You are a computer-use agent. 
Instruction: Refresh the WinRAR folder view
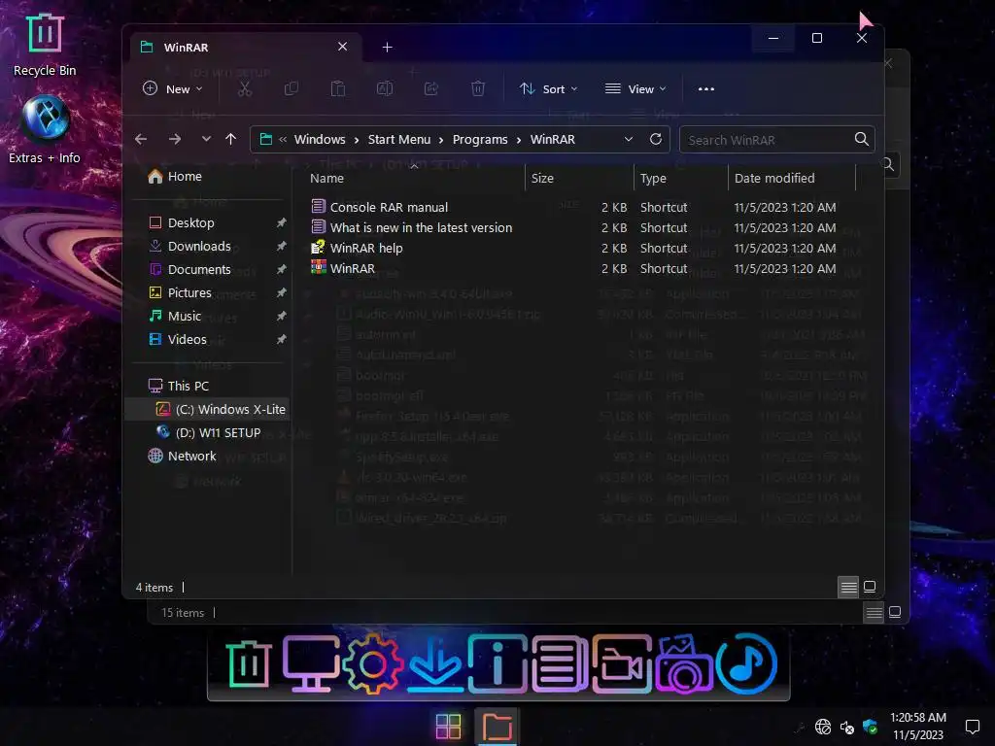click(x=656, y=139)
